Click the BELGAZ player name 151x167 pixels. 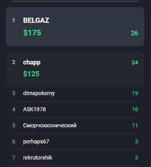tap(36, 20)
